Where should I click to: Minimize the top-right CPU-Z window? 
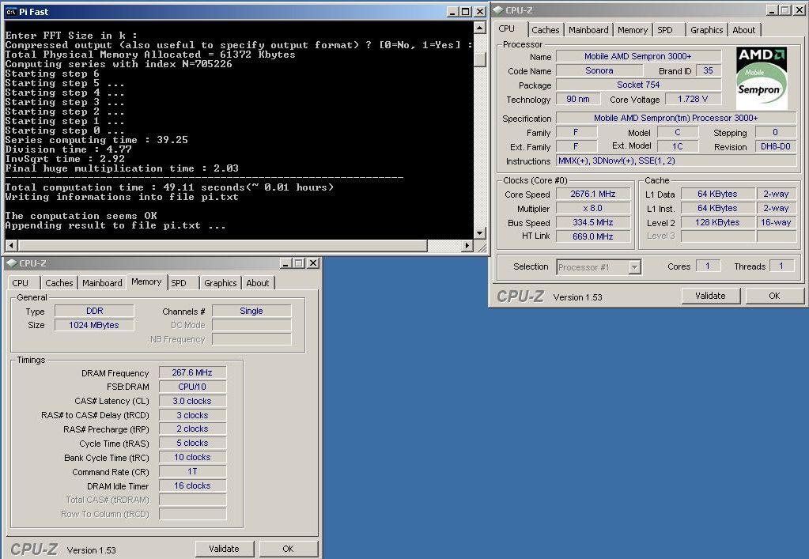tap(772, 9)
